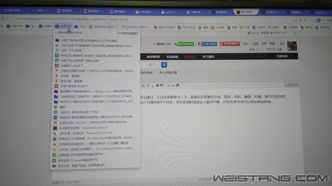Click the fullscreen expand arrows icon

click(295, 33)
